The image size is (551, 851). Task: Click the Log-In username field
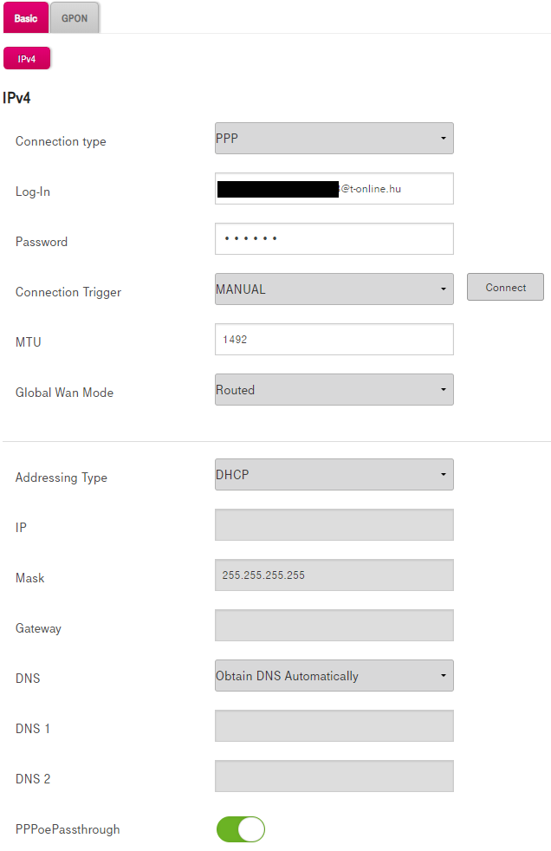tap(334, 188)
